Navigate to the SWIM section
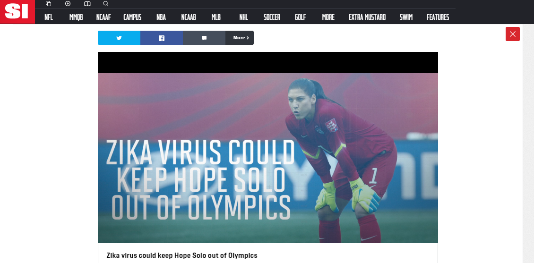Viewport: 534px width, 263px height. (x=406, y=17)
